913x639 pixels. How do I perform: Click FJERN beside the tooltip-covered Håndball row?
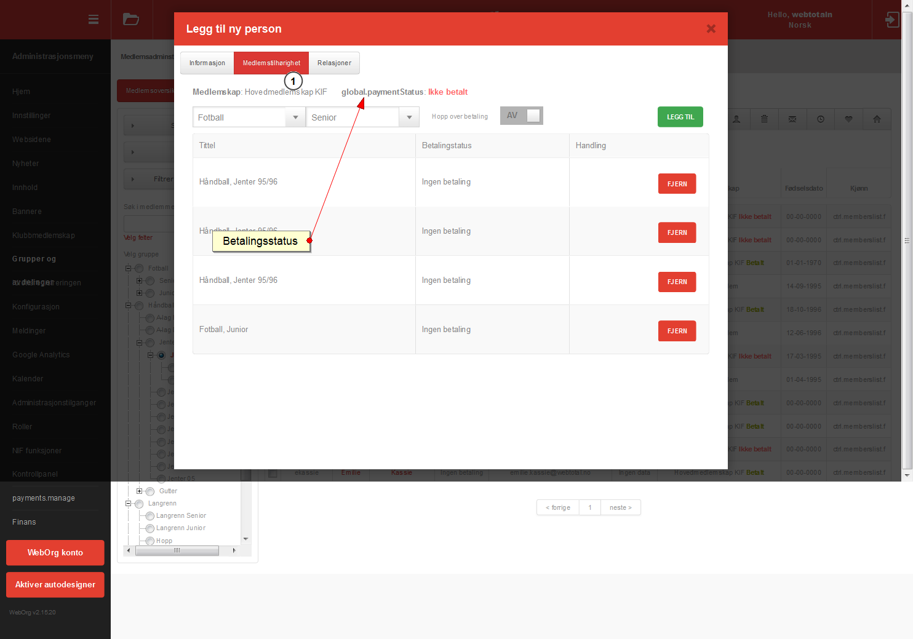(x=677, y=232)
